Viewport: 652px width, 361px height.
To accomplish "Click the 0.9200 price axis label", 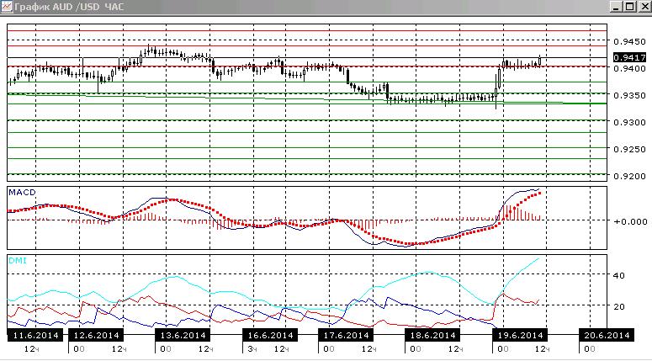I will coord(630,177).
